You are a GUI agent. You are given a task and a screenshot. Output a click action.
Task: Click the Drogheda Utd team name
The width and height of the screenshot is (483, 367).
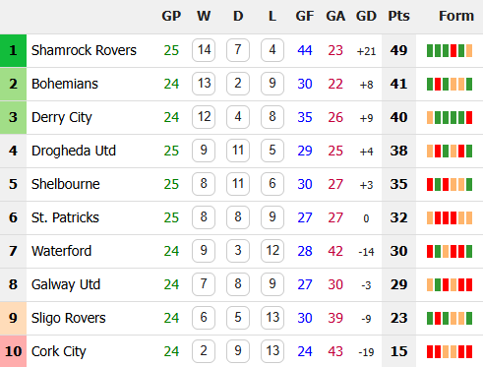pos(74,151)
